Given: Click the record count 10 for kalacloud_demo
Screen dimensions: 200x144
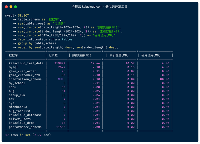Looking at the screenshot, I should point(63,123).
